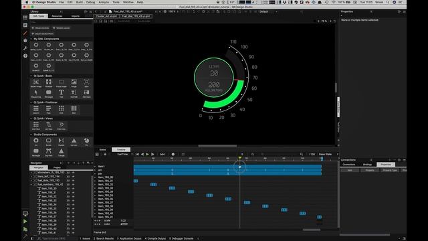
Task: Collapse the My QML Components section
Action: click(31, 39)
